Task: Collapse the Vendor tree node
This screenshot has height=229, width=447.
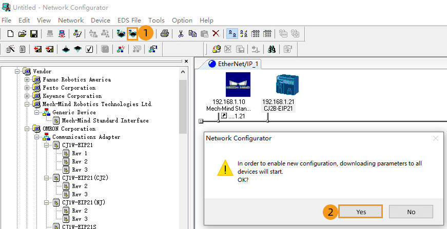Action: click(17, 71)
